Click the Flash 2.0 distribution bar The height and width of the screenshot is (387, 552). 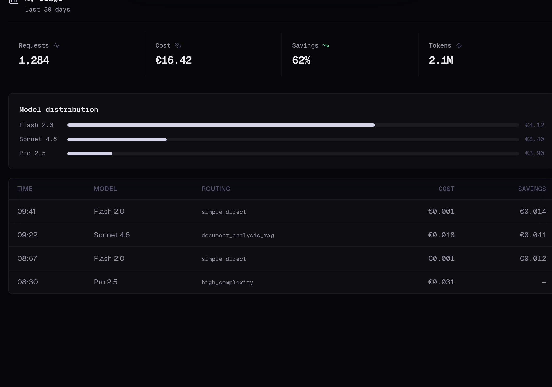tap(293, 125)
